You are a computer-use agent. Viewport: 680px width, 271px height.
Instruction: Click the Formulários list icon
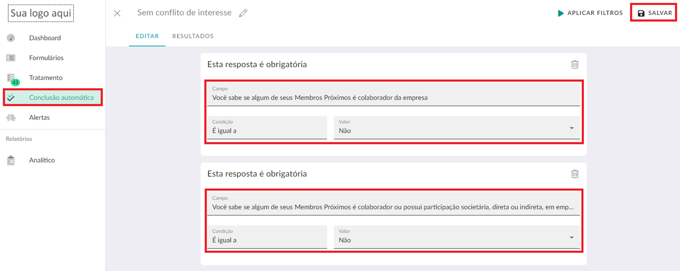coord(10,58)
